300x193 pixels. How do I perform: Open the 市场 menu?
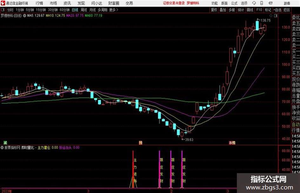point(53,3)
